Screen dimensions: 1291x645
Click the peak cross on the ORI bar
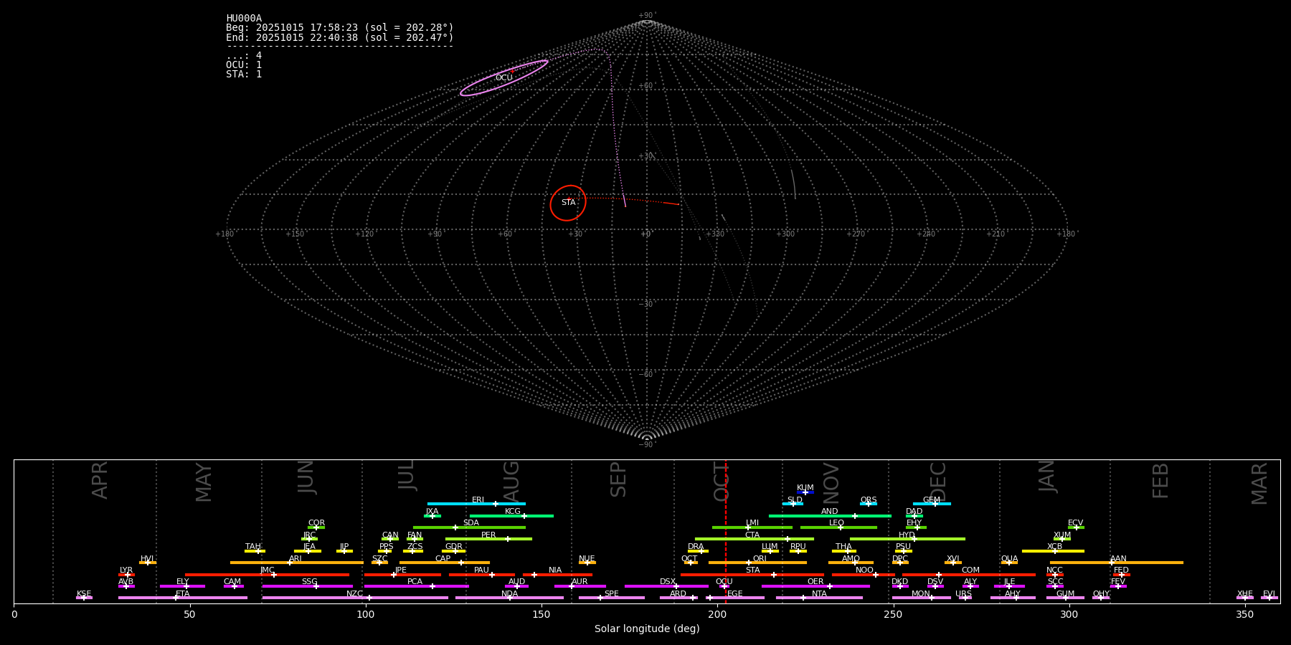coord(749,563)
